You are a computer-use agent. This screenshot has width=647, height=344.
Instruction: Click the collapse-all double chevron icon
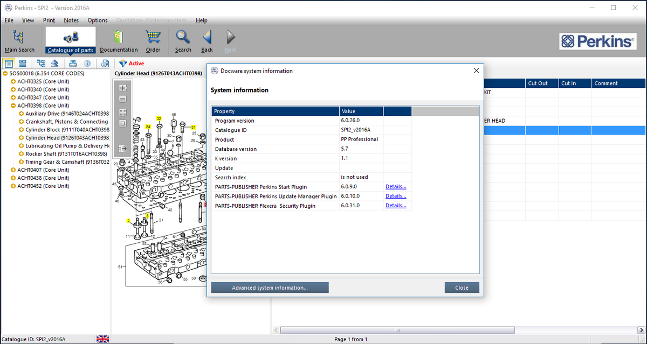point(54,64)
